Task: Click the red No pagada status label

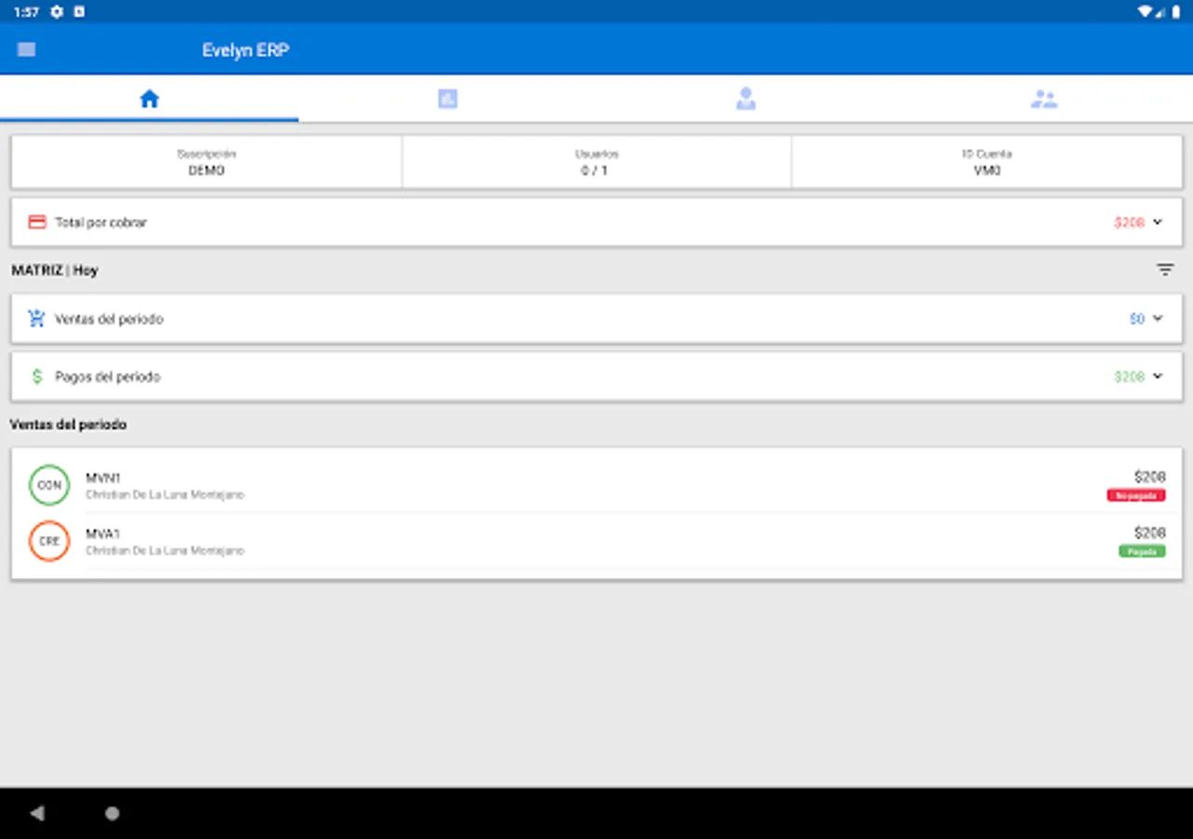Action: tap(1136, 496)
